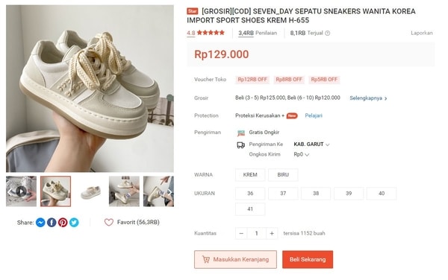Click the Pelajari protection link
This screenshot has height=280, width=448.
coord(314,115)
